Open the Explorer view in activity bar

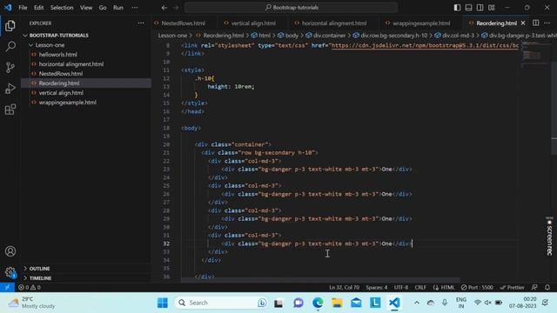(10, 25)
